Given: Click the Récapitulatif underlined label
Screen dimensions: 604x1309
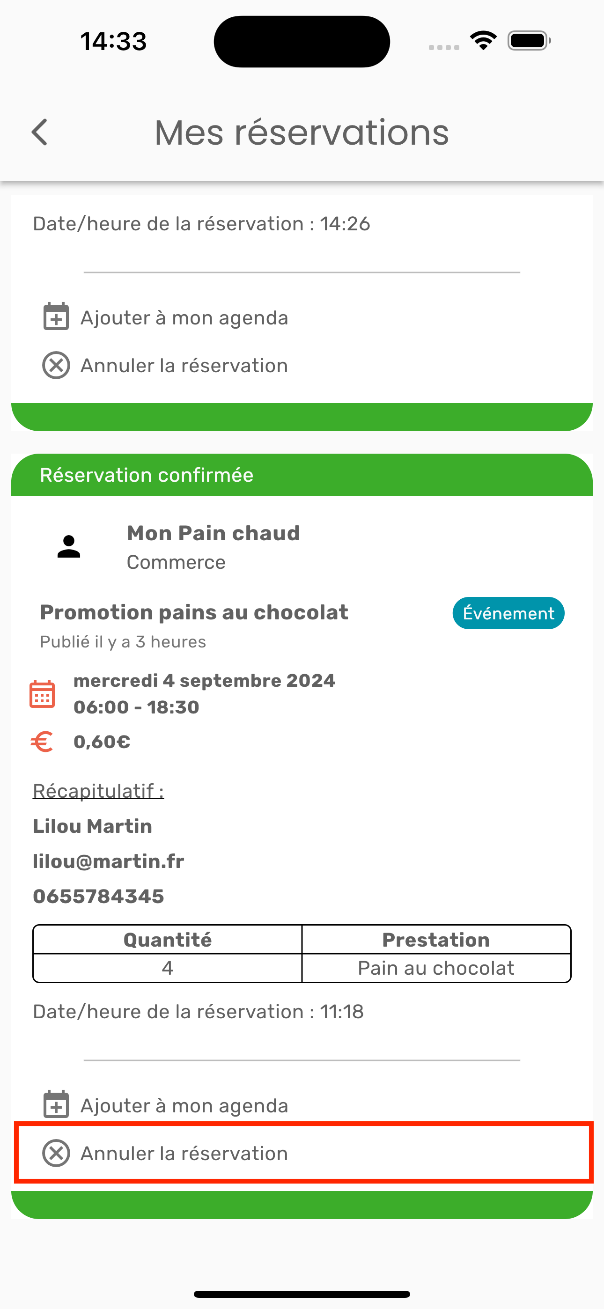Looking at the screenshot, I should (98, 791).
